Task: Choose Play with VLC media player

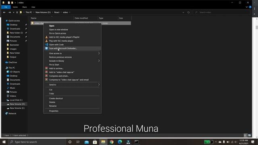Action: pos(61,41)
